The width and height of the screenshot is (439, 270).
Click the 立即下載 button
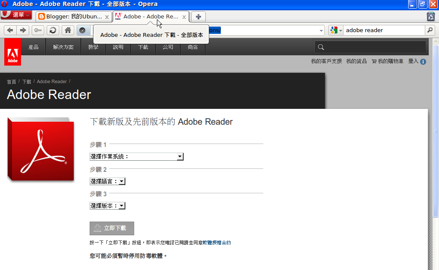(x=112, y=228)
